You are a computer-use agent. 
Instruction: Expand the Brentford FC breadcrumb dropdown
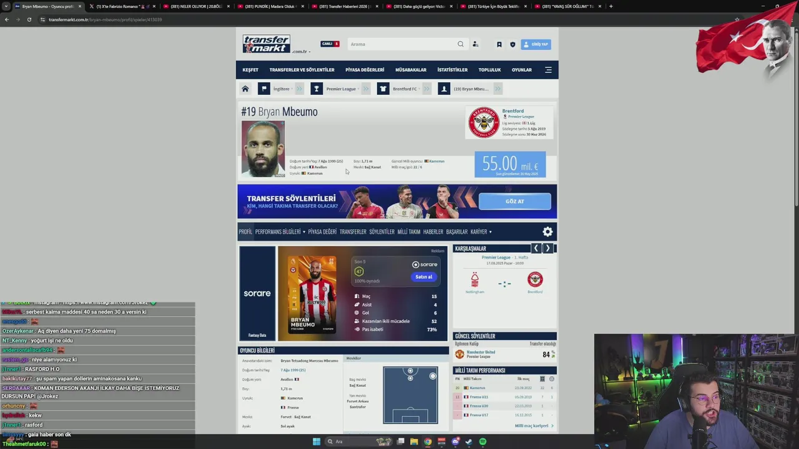click(x=427, y=89)
